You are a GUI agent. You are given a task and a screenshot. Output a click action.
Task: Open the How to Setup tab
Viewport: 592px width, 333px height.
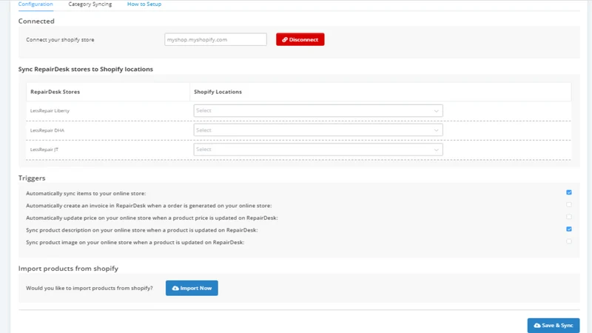(x=144, y=4)
